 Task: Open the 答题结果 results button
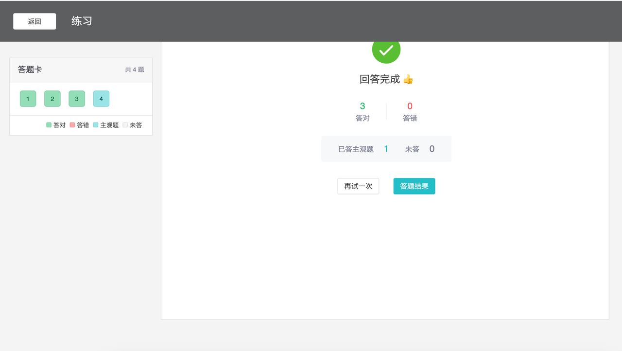pos(414,186)
